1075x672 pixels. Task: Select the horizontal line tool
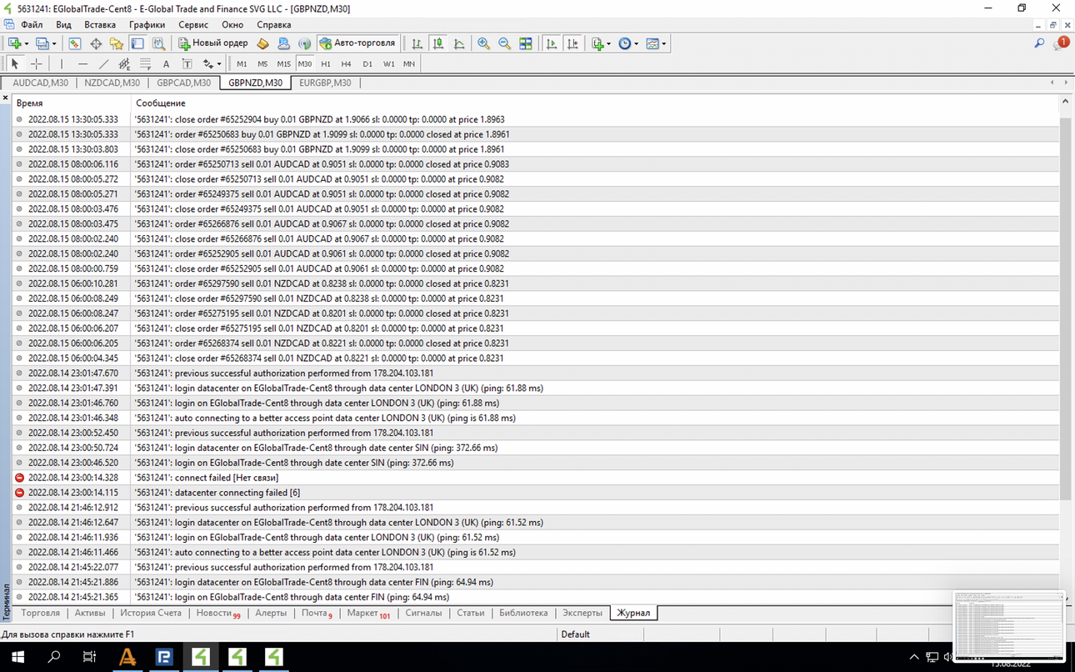pyautogui.click(x=82, y=63)
